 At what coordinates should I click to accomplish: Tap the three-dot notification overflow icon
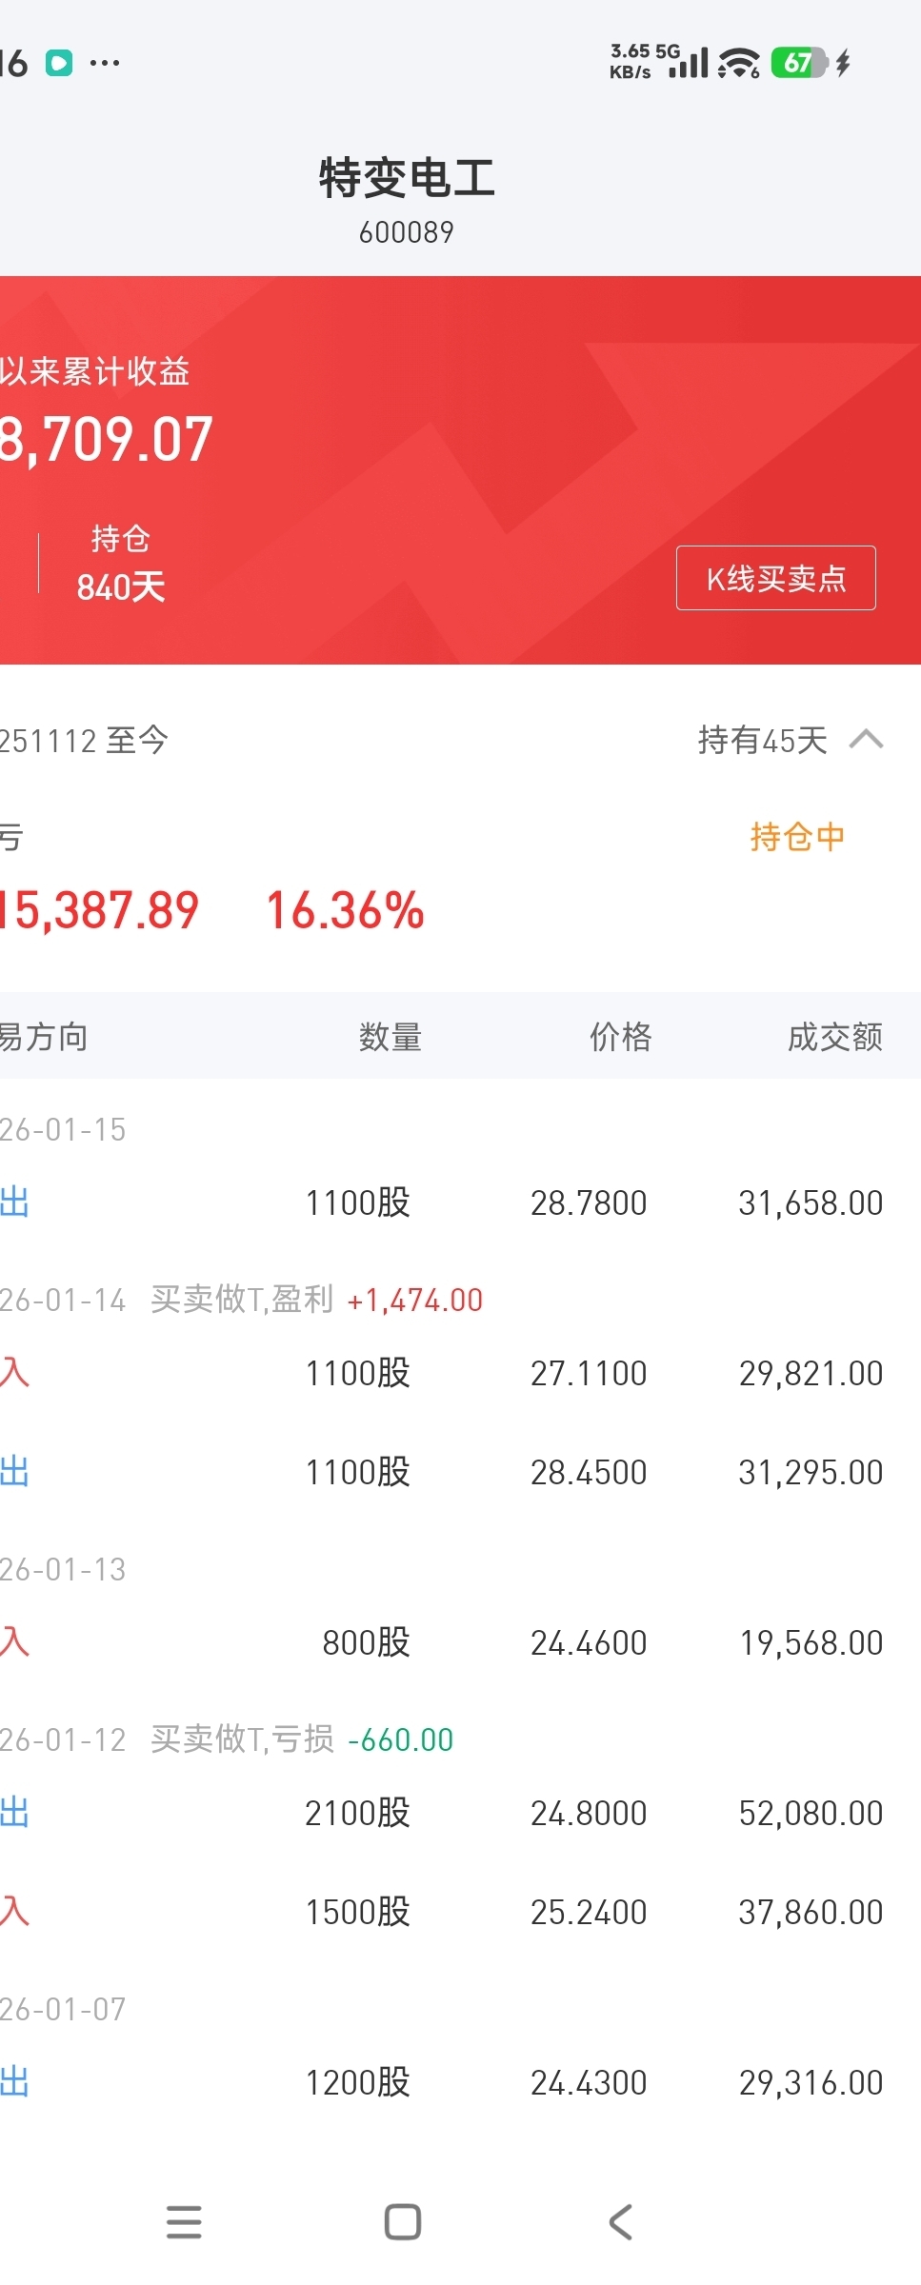(x=105, y=63)
